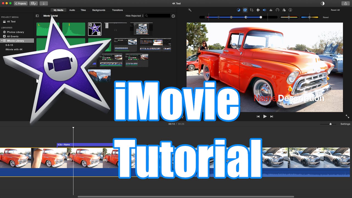
Task: Click the fullscreen arrows below the viewer
Action: pyautogui.click(x=347, y=117)
